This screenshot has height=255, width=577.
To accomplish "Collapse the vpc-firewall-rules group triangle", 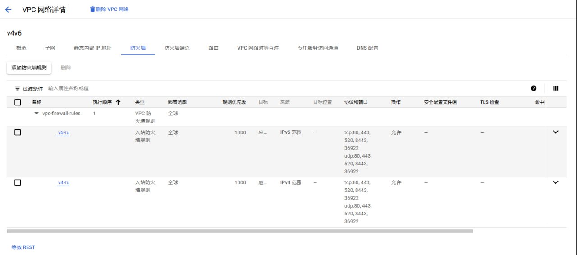I will tap(37, 114).
